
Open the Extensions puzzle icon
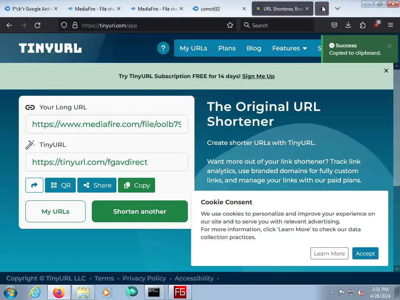click(x=362, y=25)
